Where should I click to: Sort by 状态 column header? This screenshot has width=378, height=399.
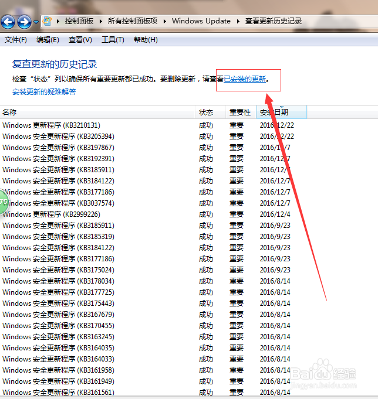click(x=211, y=112)
